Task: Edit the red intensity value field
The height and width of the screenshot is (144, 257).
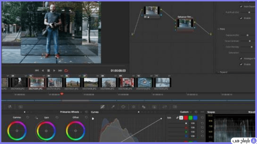Action: [x=192, y=127]
